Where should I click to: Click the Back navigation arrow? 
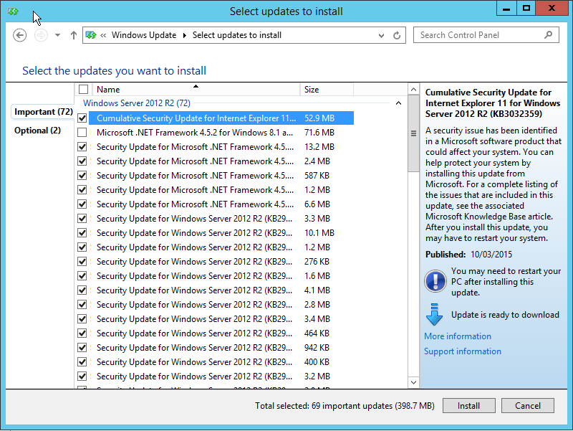(20, 35)
